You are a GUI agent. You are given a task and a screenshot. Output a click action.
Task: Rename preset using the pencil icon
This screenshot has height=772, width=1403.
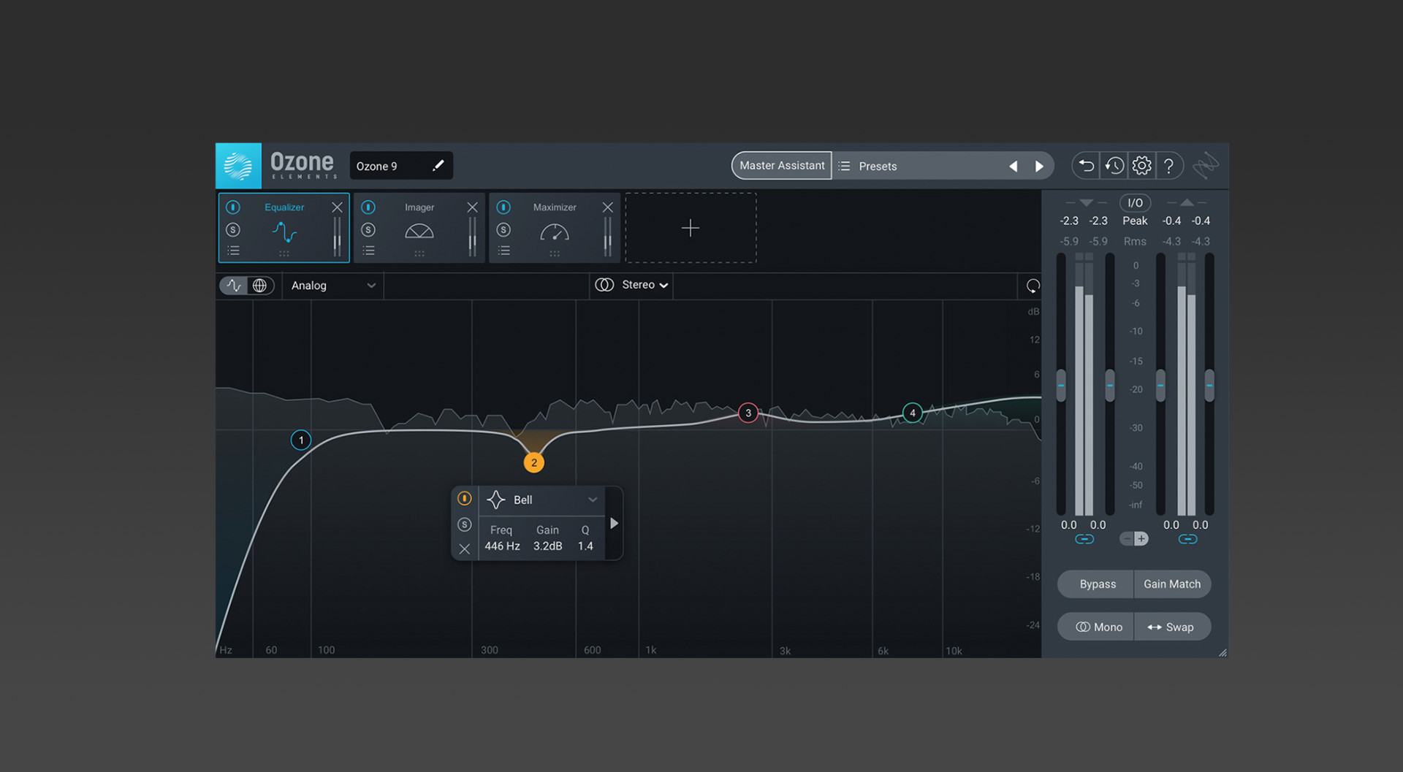click(438, 166)
